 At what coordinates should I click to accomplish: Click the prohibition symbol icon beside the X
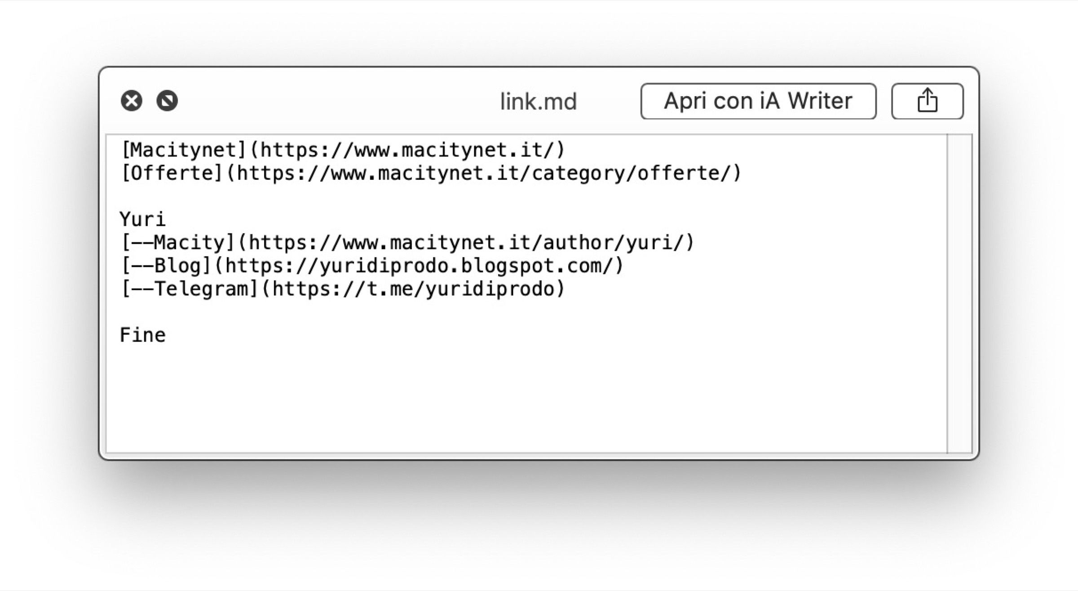coord(167,102)
